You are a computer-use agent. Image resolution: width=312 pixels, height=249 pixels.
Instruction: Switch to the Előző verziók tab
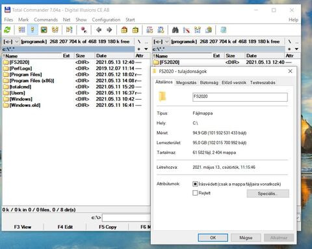[x=234, y=83]
